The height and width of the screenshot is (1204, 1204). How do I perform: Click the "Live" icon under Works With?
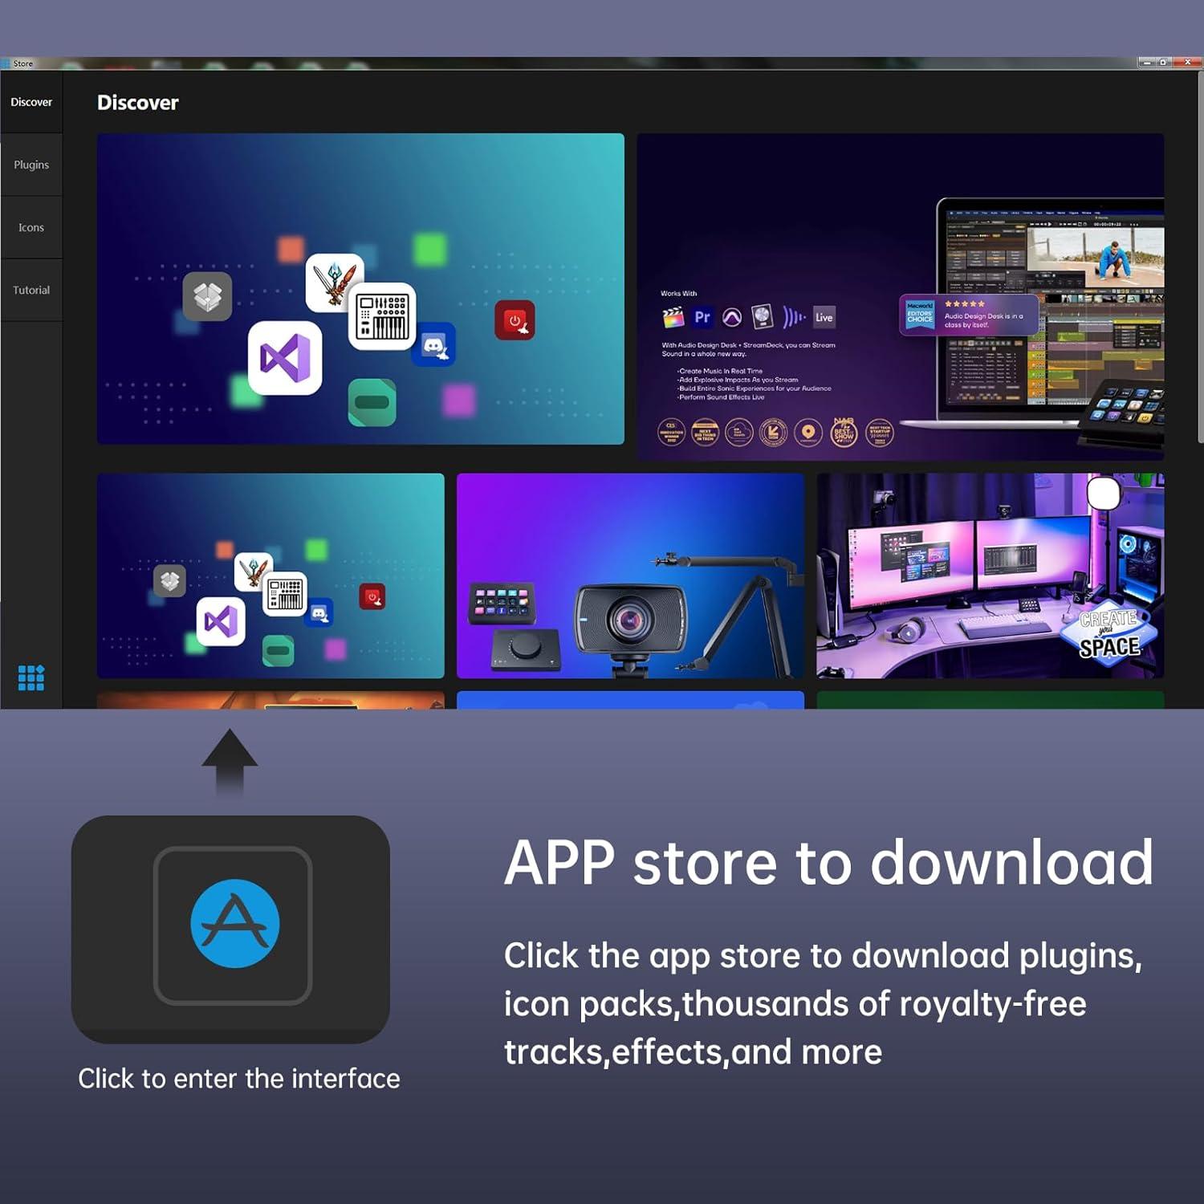pos(824,317)
